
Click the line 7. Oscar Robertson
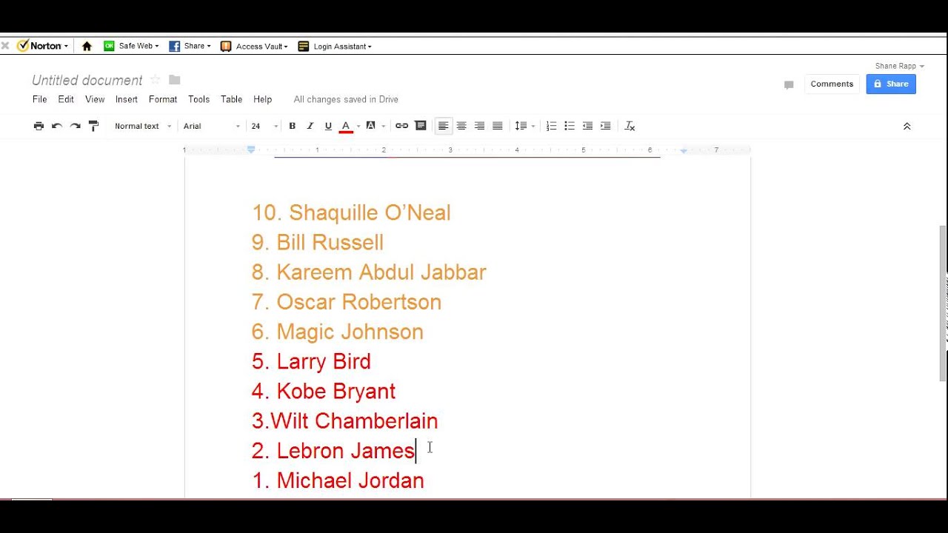346,302
